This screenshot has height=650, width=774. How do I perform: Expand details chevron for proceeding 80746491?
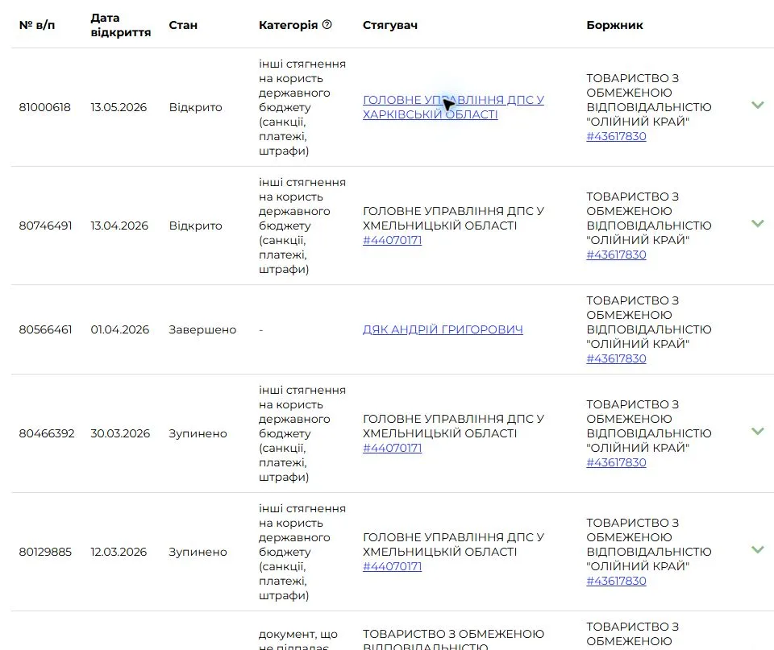[x=757, y=223]
